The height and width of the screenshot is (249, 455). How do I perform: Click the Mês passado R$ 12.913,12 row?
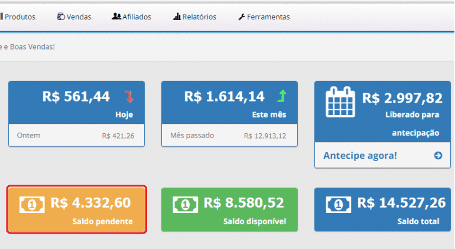pos(229,135)
